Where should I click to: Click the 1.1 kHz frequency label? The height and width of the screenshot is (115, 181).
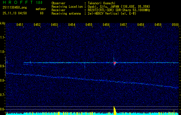3,37
